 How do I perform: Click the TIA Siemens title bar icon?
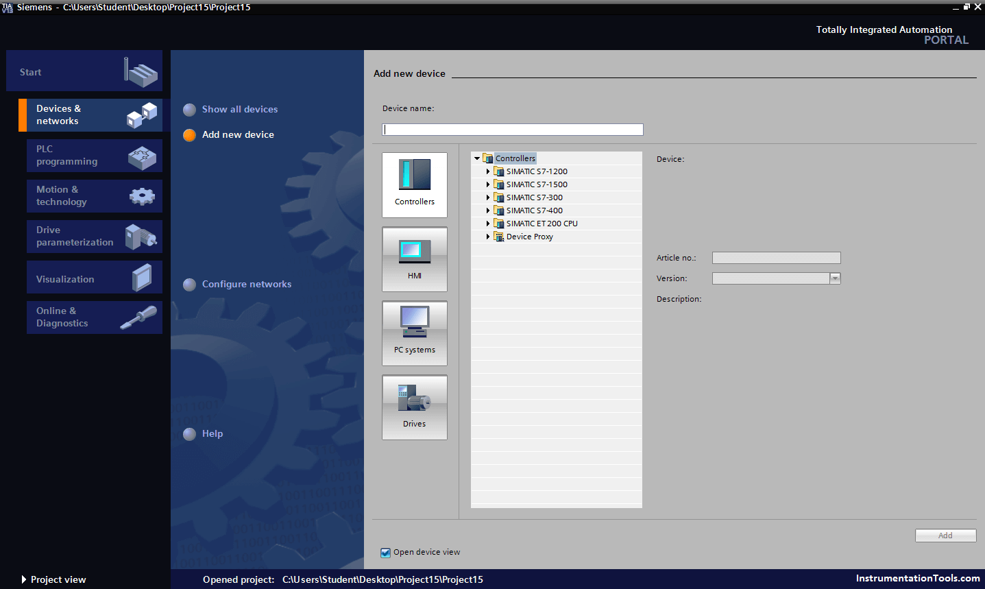click(8, 7)
